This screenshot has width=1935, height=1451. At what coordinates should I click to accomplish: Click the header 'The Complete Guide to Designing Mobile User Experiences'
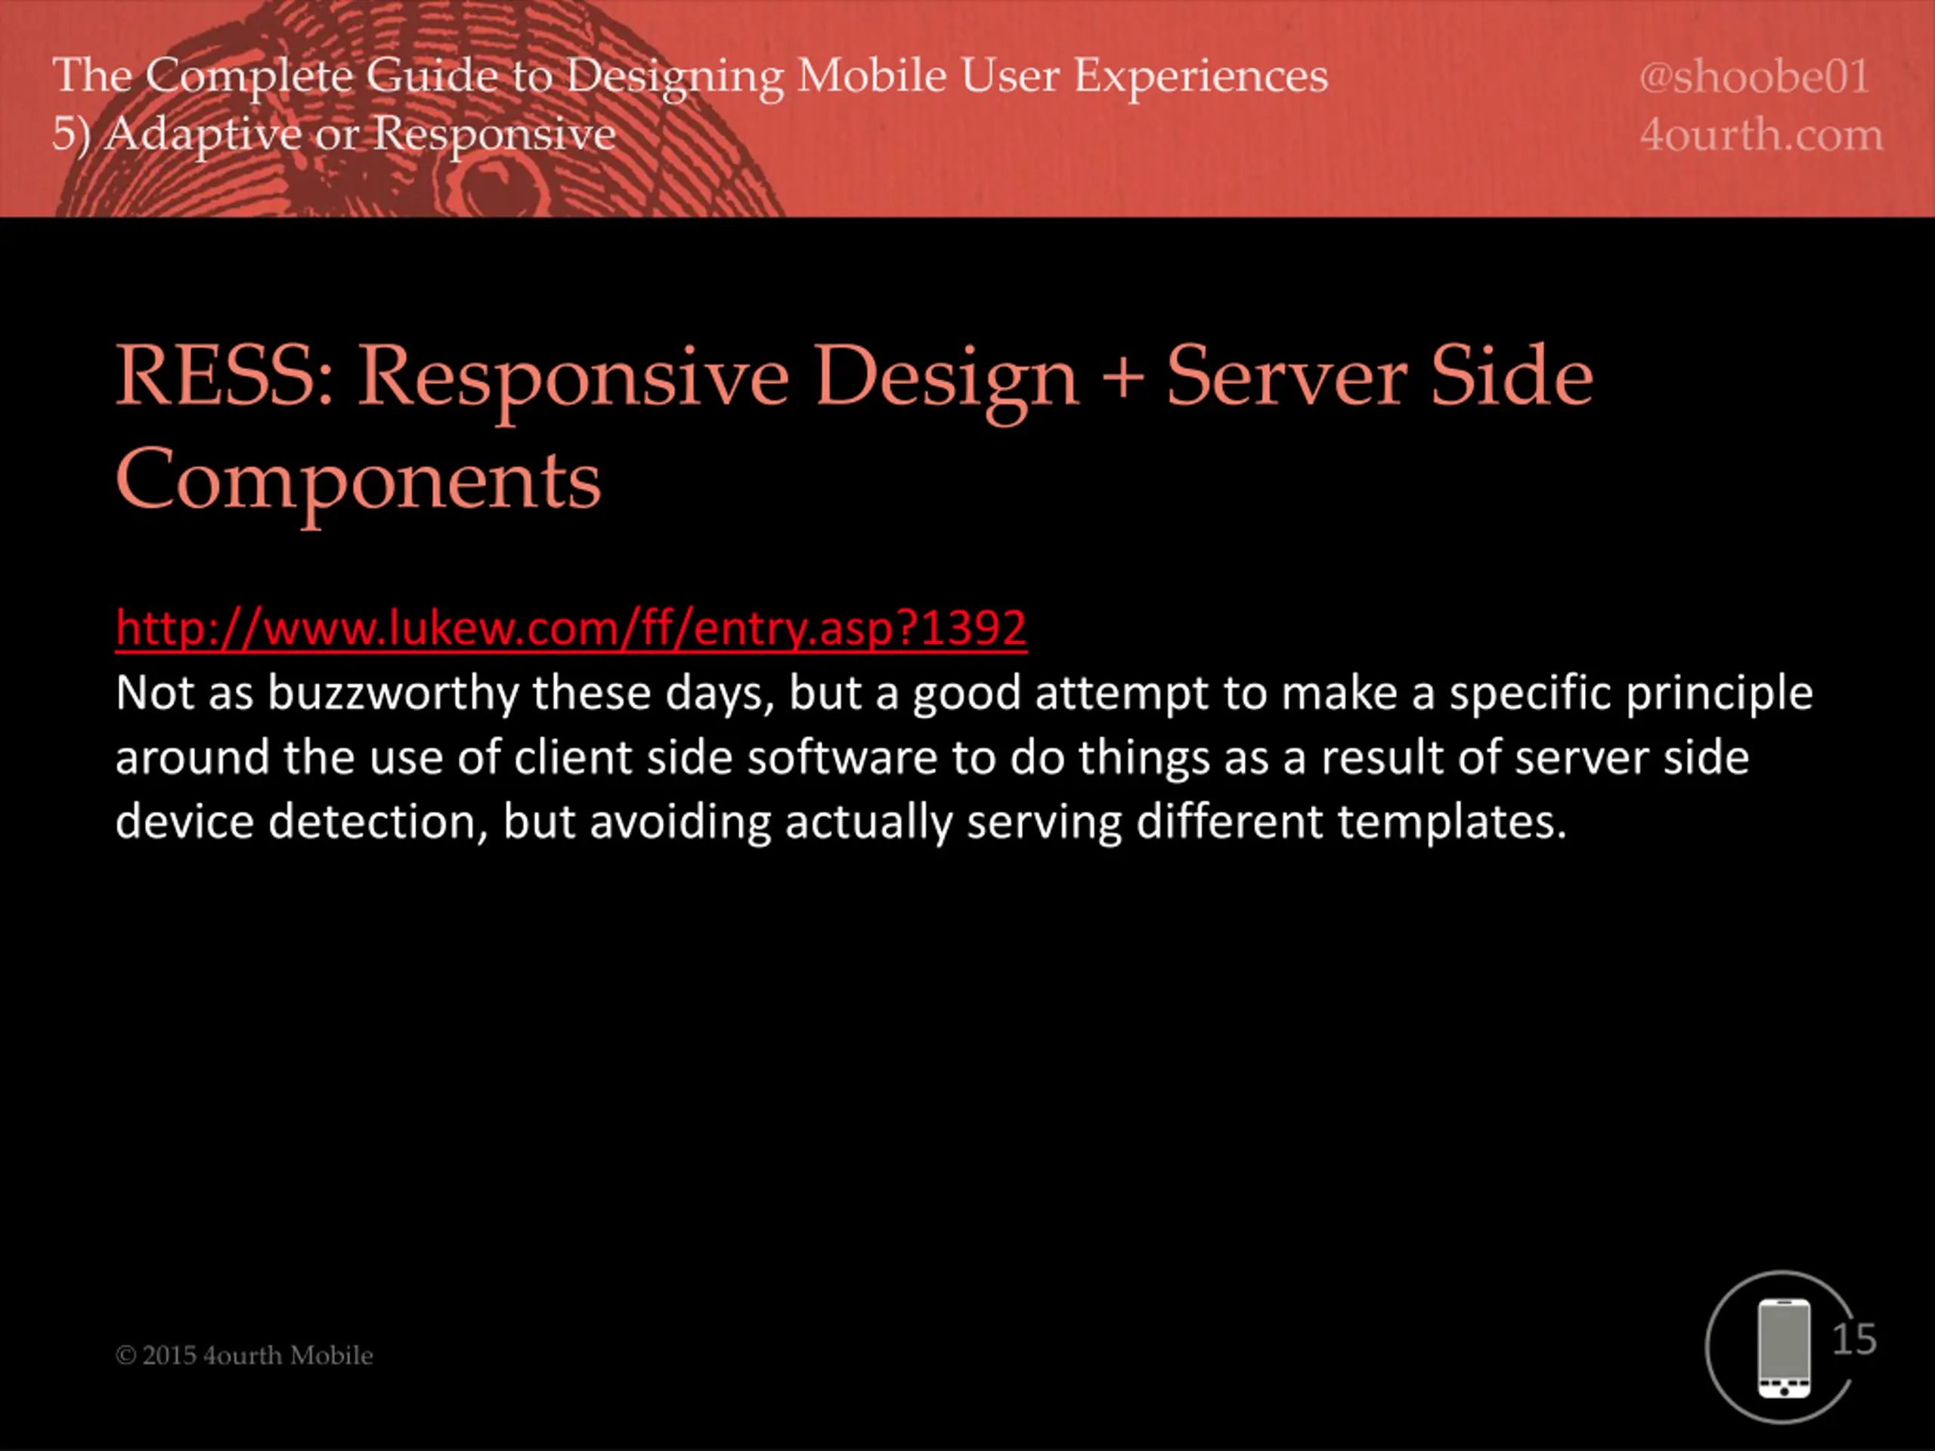tap(690, 76)
